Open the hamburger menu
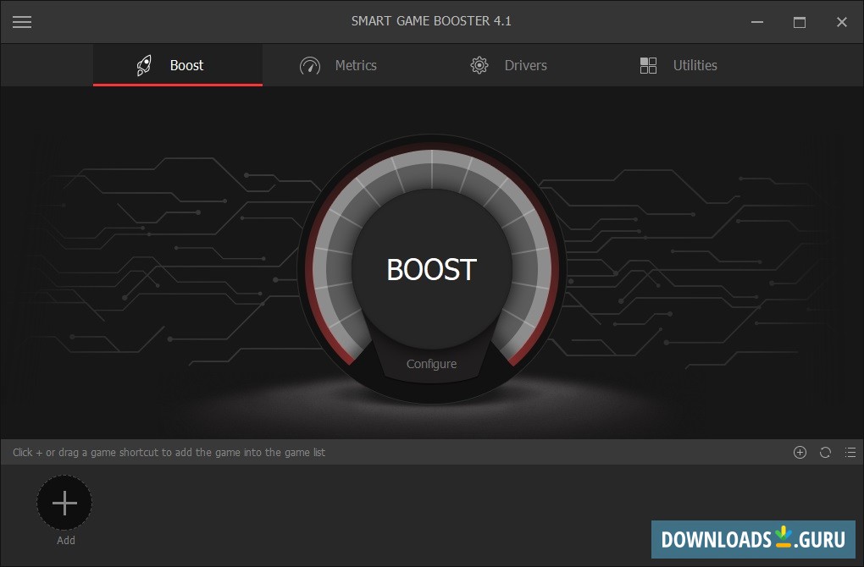 (22, 22)
